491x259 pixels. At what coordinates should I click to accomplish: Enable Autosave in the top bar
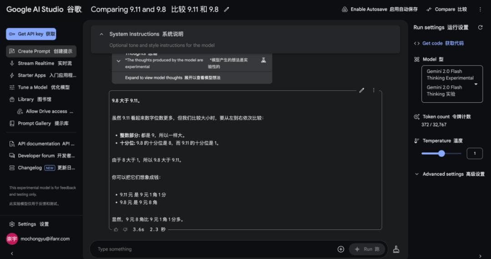379,10
